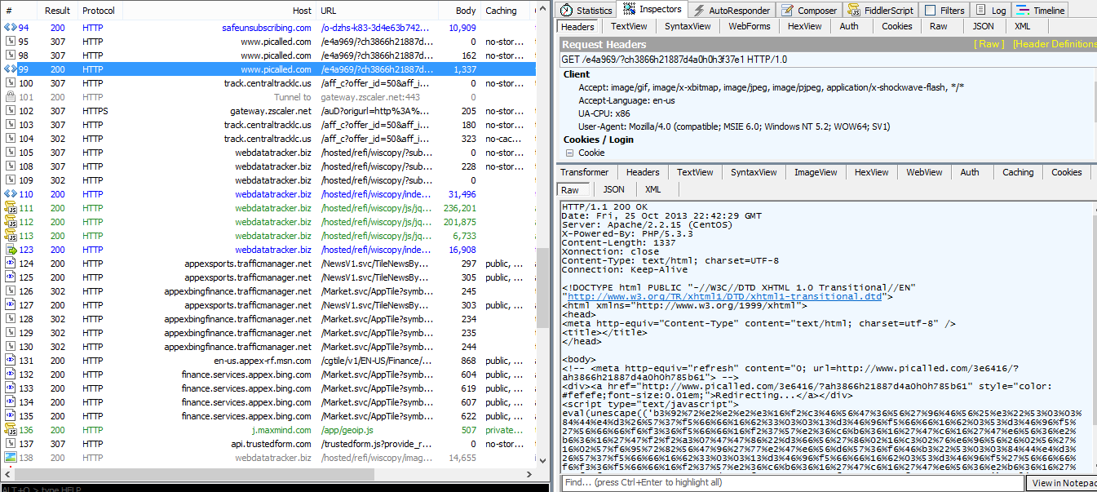Open the Statistics tab with clock icon
Screen dimensions: 1097x492
(x=567, y=11)
